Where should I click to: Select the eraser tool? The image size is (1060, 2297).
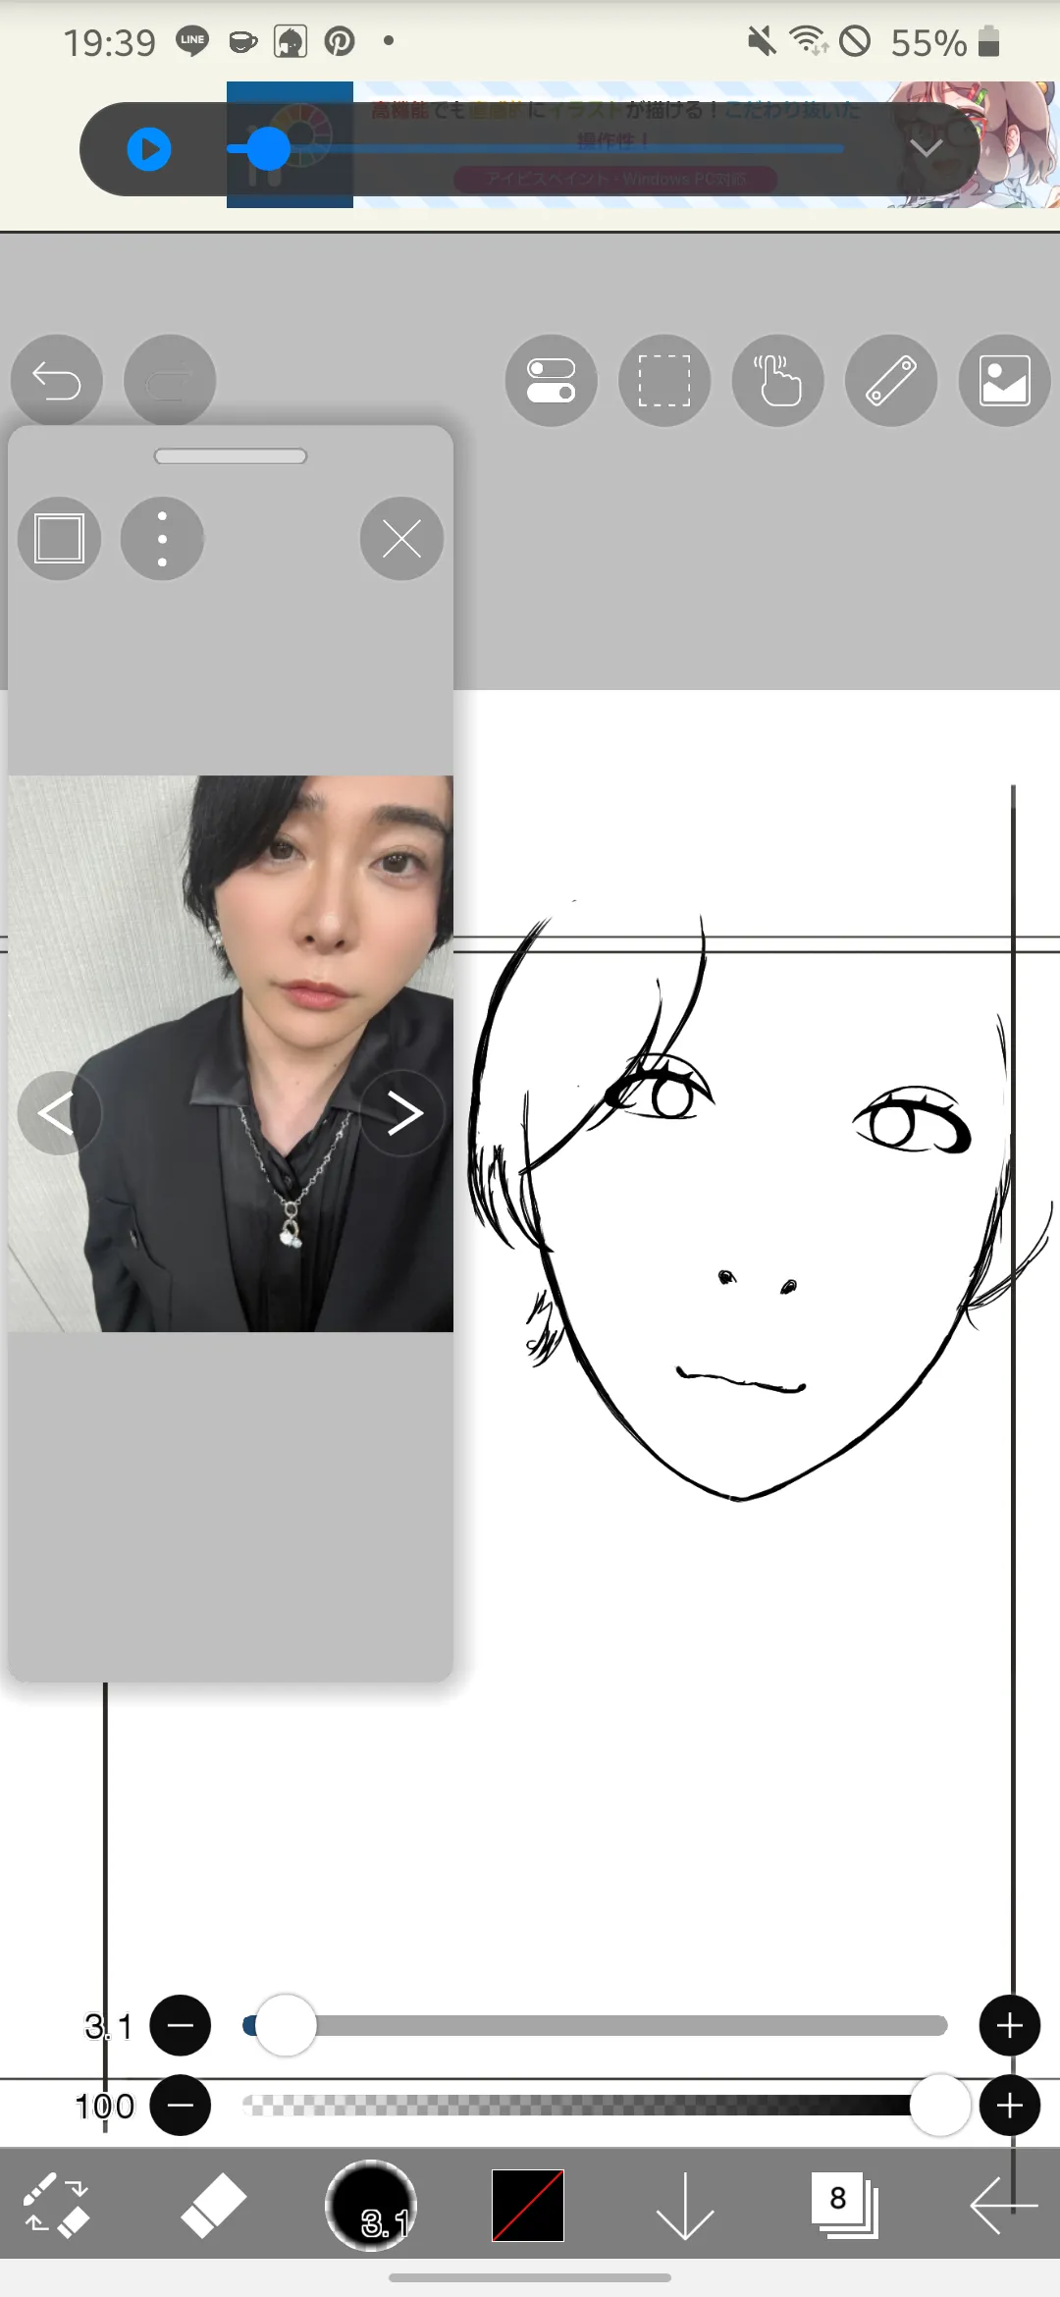pyautogui.click(x=213, y=2205)
